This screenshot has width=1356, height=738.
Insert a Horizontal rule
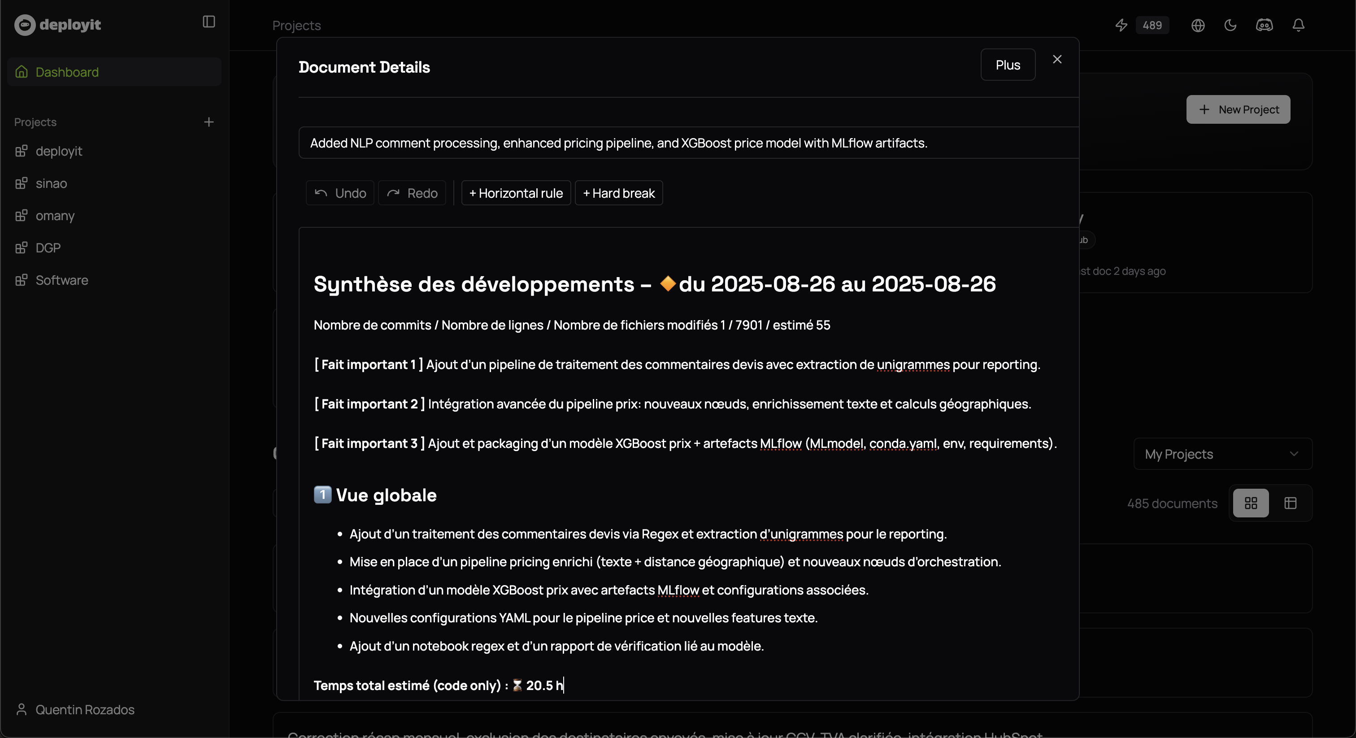click(516, 193)
